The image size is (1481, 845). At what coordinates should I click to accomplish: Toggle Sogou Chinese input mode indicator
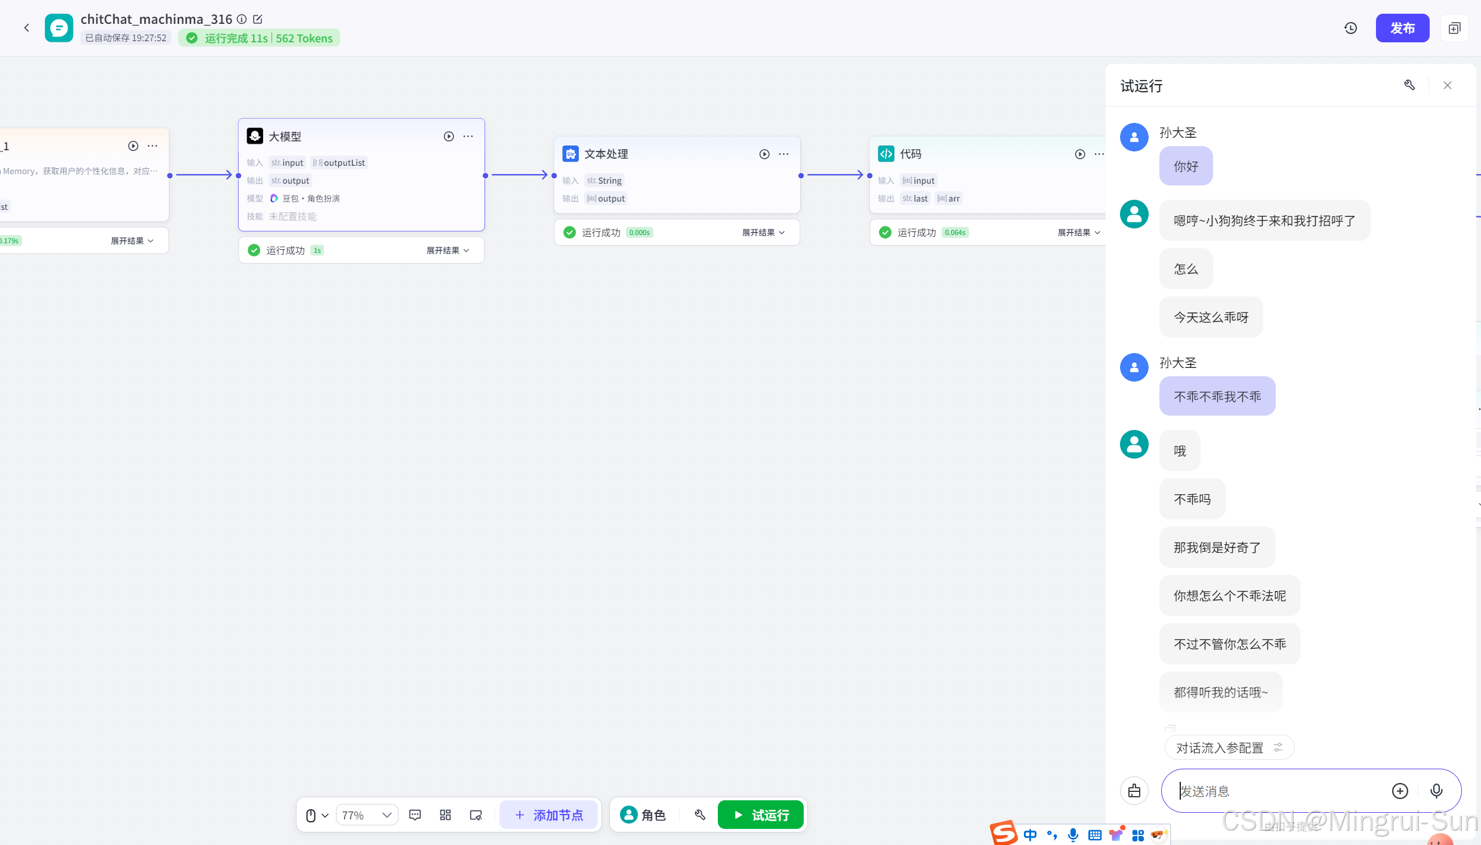(1030, 835)
